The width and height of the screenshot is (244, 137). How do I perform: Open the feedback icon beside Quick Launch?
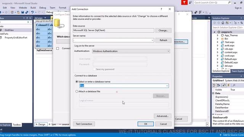point(191,3)
